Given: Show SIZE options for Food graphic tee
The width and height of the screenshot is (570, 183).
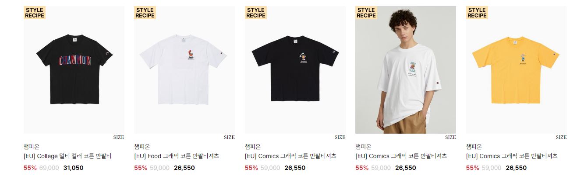Looking at the screenshot, I should (x=229, y=137).
